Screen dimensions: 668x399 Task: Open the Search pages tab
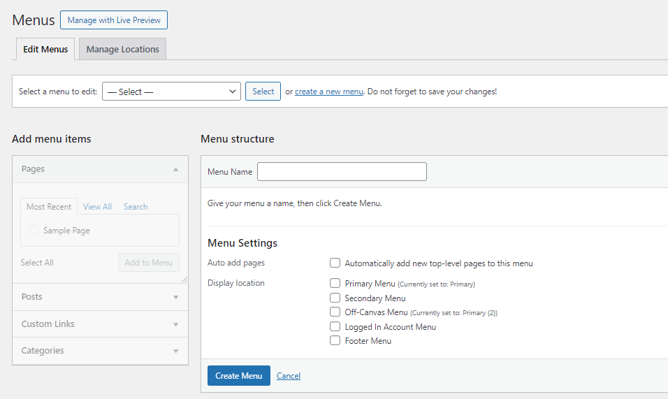pos(136,207)
